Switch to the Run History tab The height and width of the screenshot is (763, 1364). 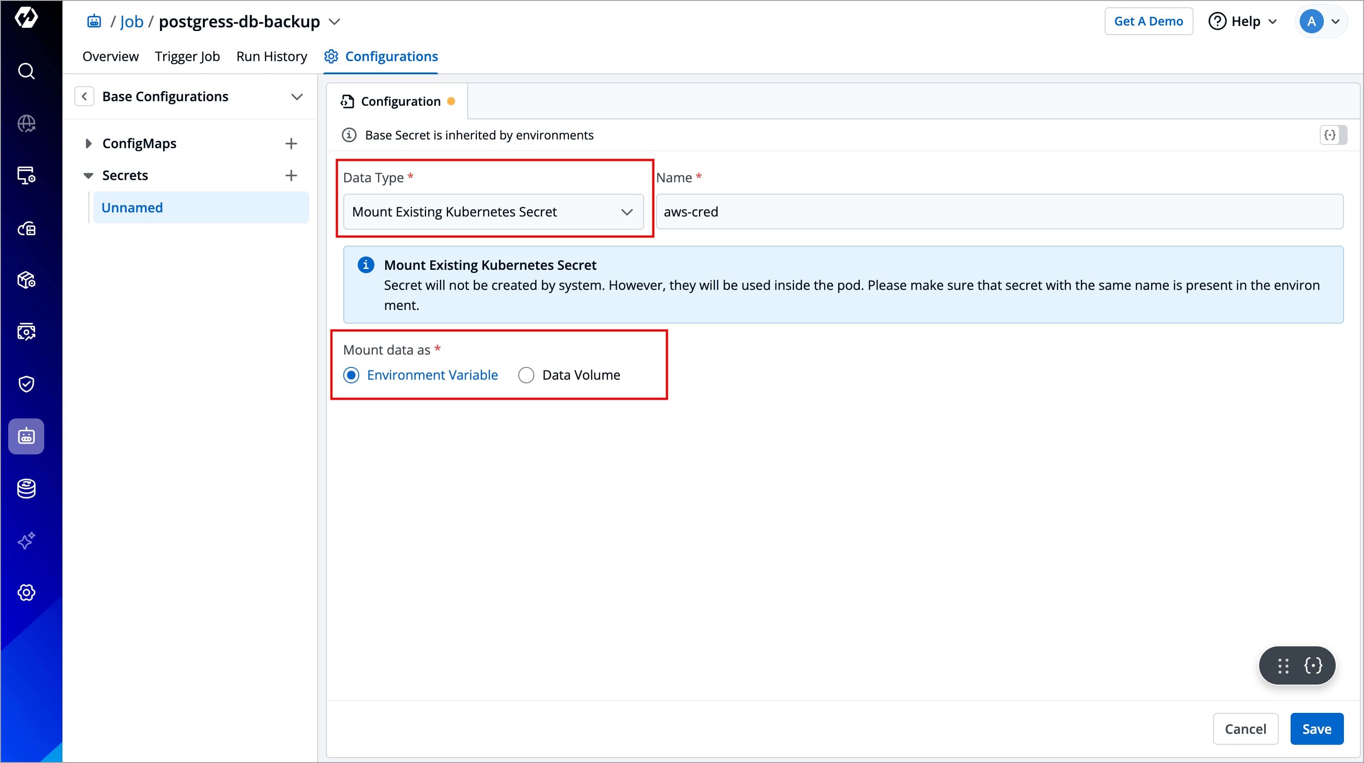[x=271, y=56]
